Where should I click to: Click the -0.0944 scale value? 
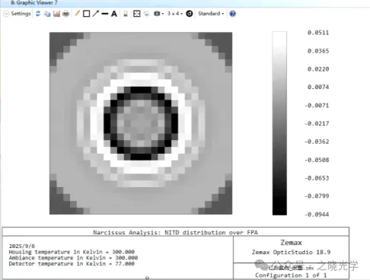(317, 215)
